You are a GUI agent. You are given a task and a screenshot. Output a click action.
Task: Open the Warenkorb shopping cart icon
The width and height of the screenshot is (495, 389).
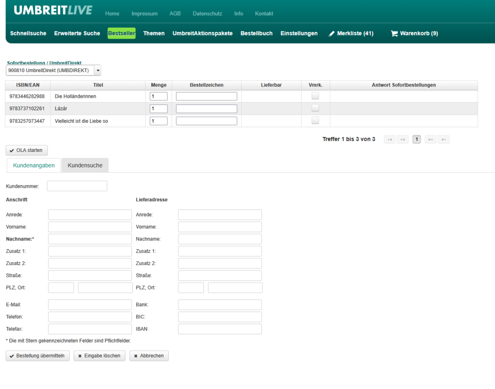pyautogui.click(x=394, y=33)
